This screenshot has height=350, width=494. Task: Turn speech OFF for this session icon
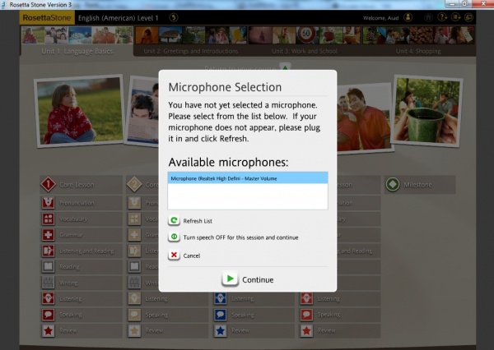click(x=174, y=237)
